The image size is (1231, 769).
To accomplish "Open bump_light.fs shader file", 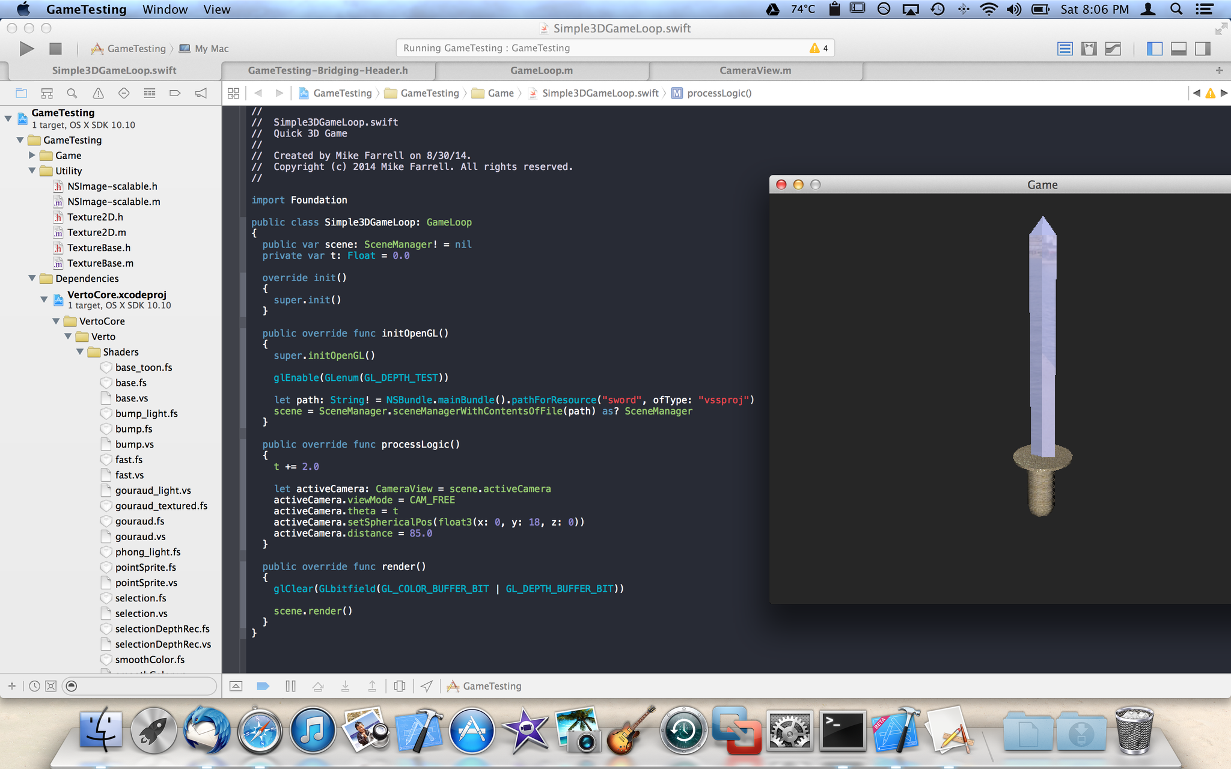I will (146, 413).
